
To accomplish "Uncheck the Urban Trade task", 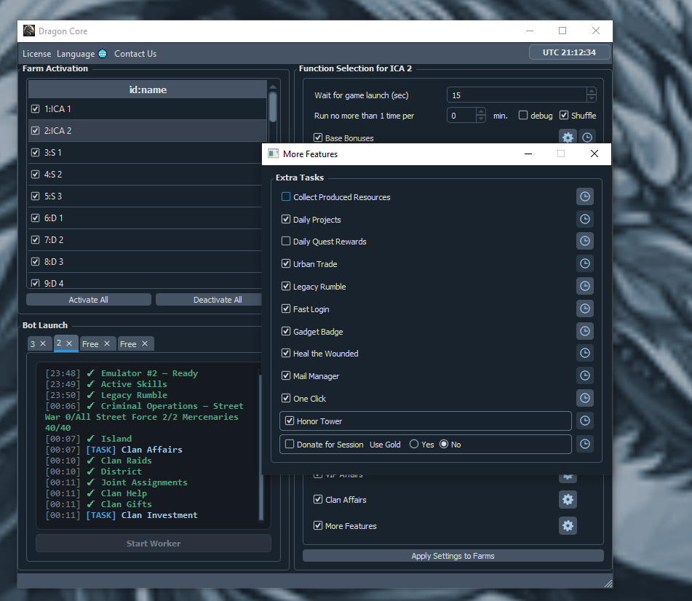I will tap(286, 264).
